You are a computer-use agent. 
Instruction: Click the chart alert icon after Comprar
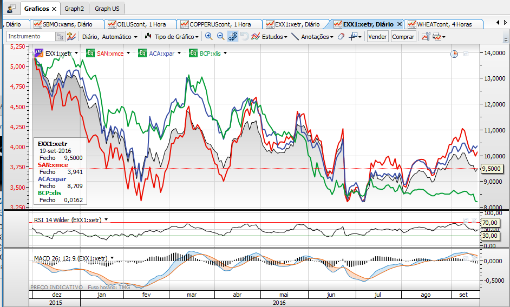425,36
